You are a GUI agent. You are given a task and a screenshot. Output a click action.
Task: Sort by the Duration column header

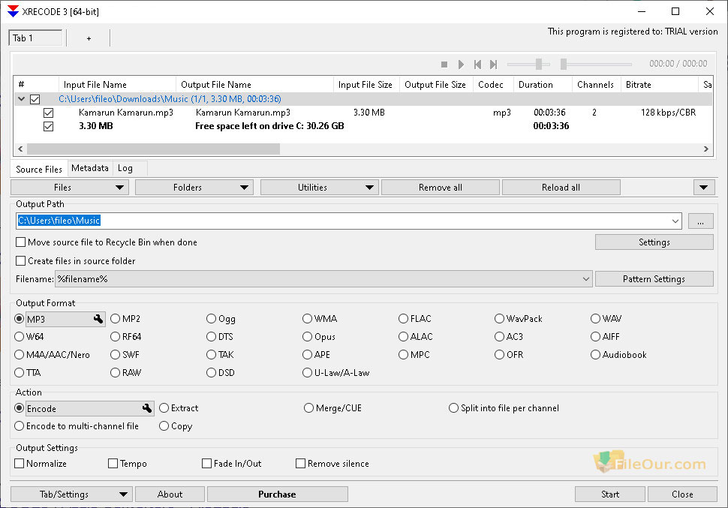(543, 85)
